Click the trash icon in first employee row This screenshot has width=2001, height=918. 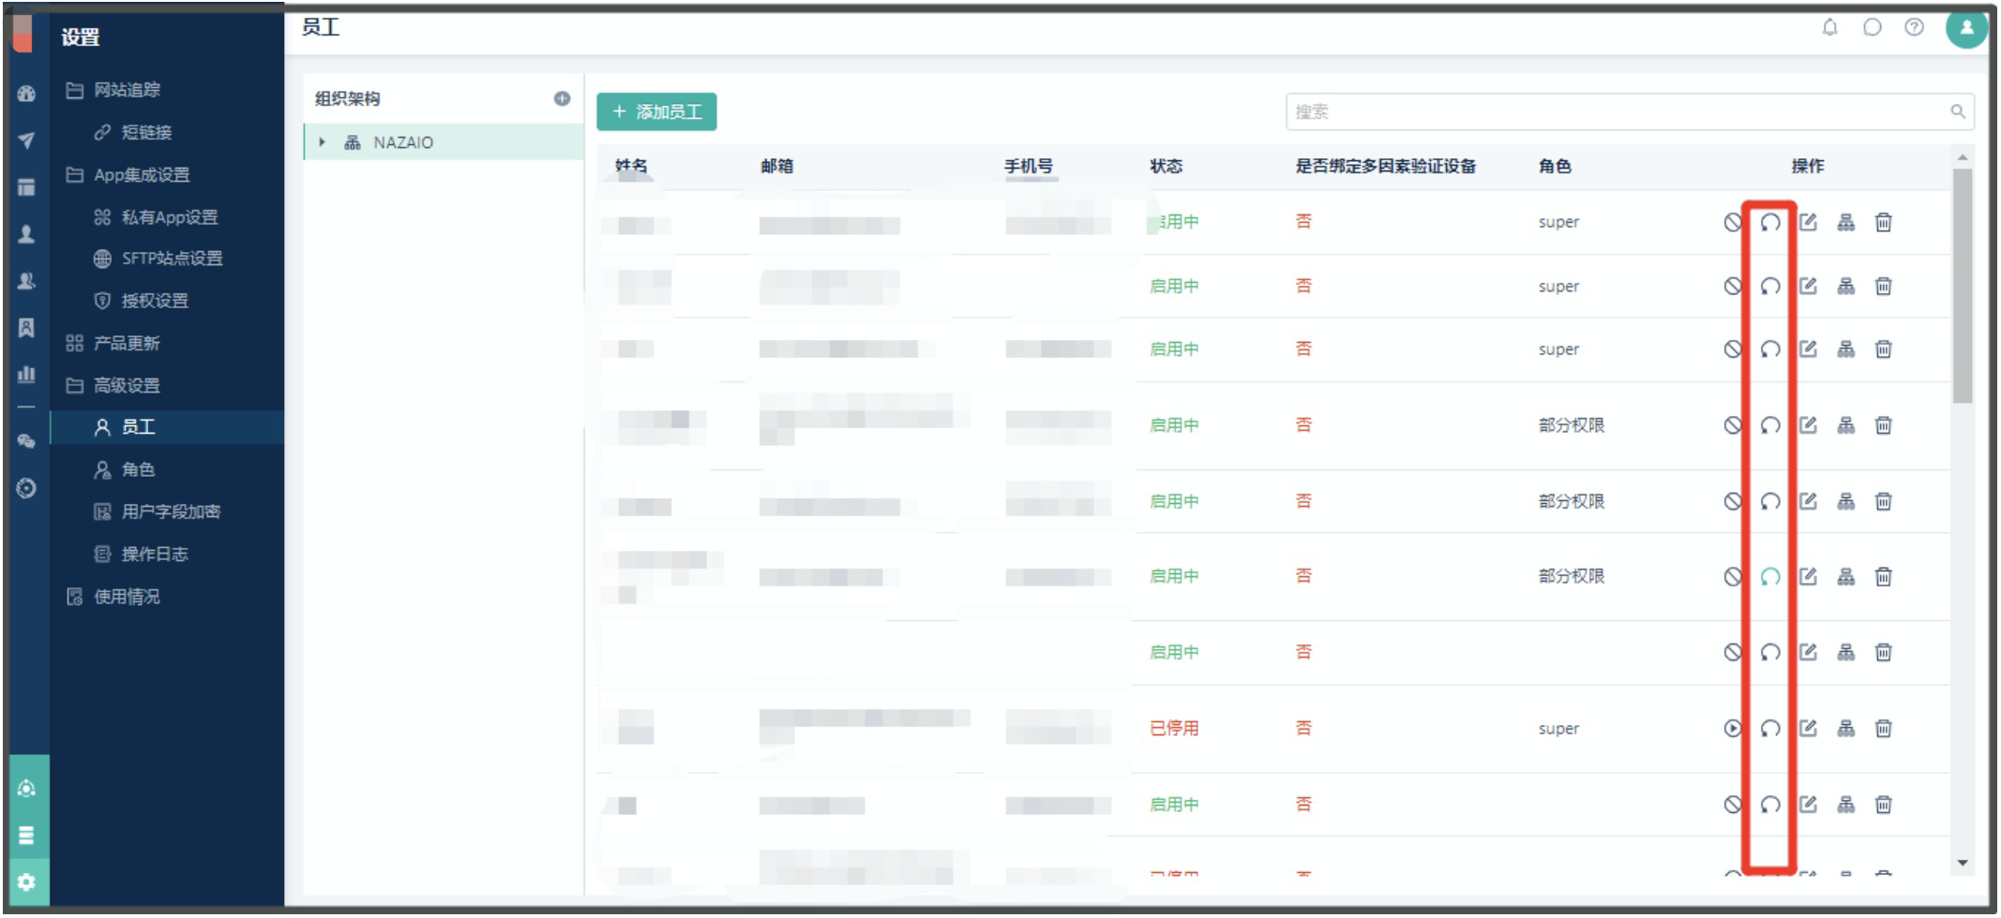point(1883,222)
